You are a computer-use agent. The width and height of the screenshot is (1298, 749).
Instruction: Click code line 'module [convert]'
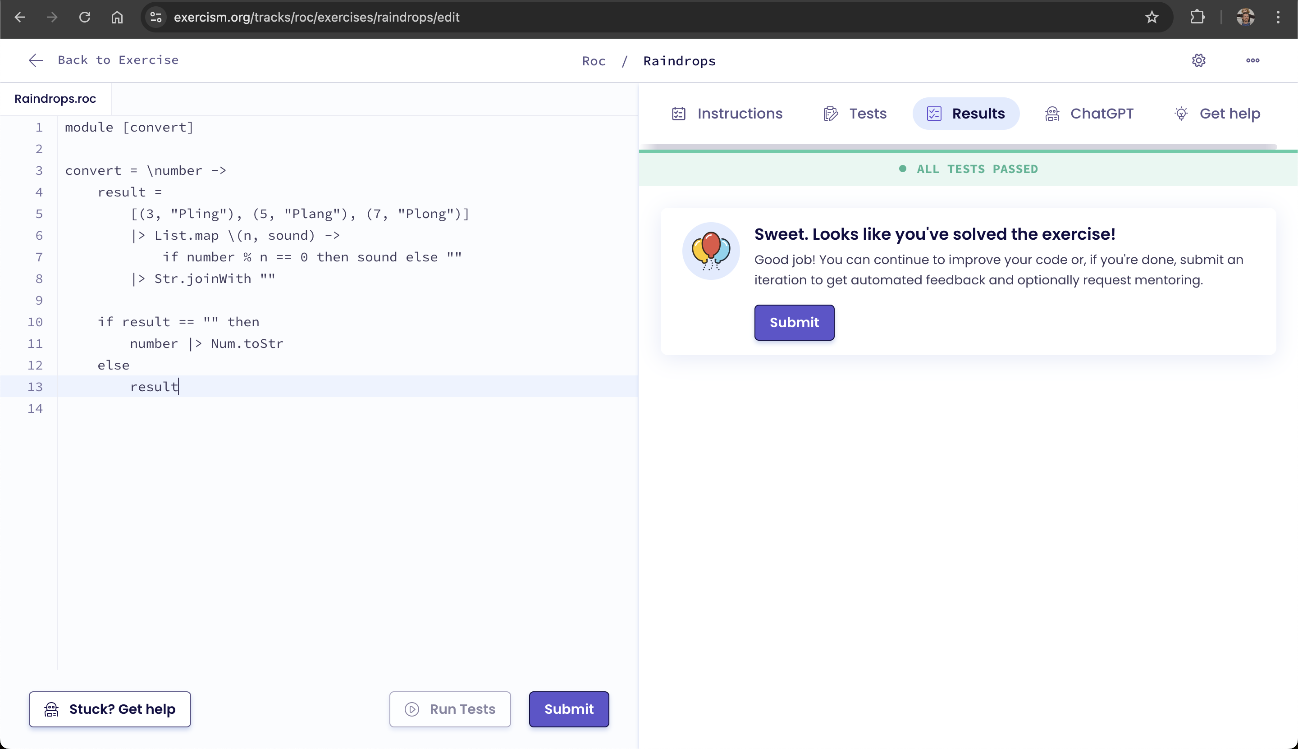[x=129, y=128]
